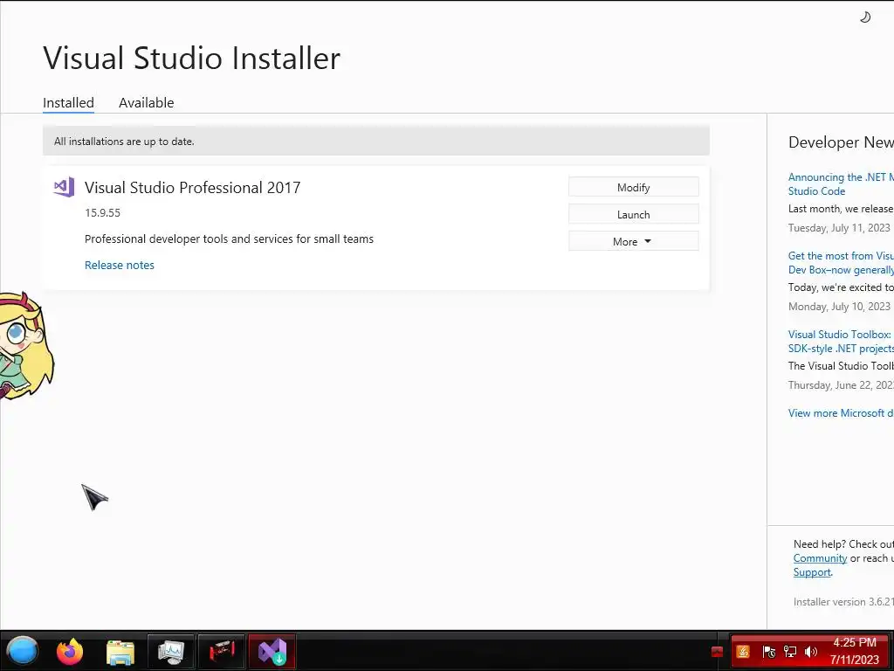Open the Announcing the .NET news article

point(841,184)
